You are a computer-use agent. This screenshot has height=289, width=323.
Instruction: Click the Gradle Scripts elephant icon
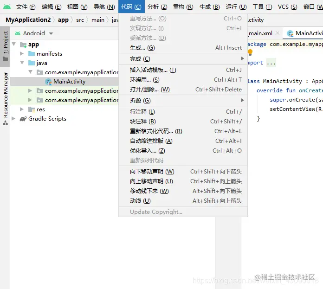23,119
